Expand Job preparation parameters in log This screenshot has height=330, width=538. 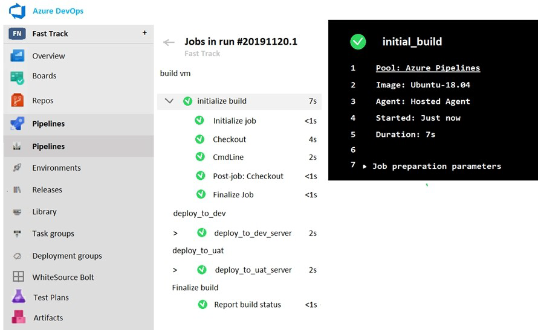click(x=365, y=167)
